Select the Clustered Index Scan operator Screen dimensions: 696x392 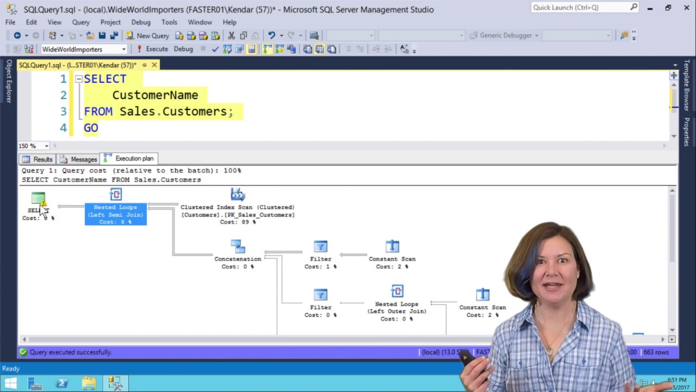coord(238,207)
